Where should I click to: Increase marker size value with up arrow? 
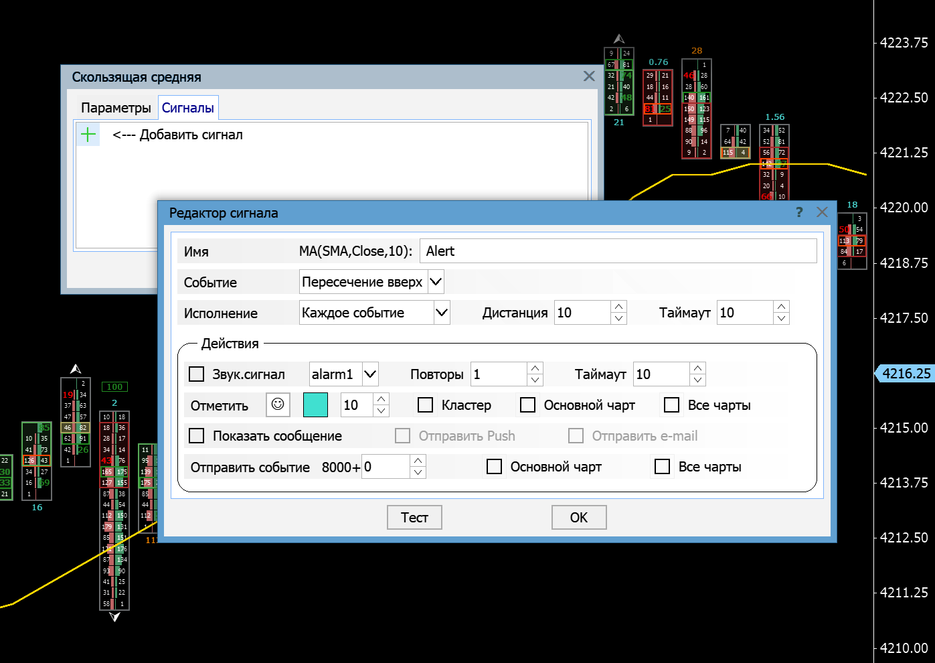coord(381,399)
